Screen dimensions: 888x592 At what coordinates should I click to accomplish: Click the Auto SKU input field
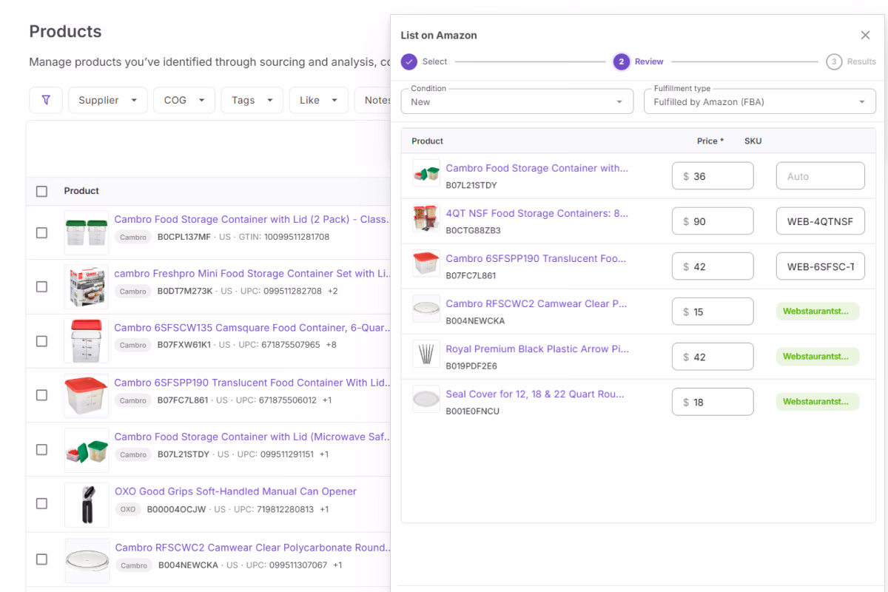coord(821,176)
